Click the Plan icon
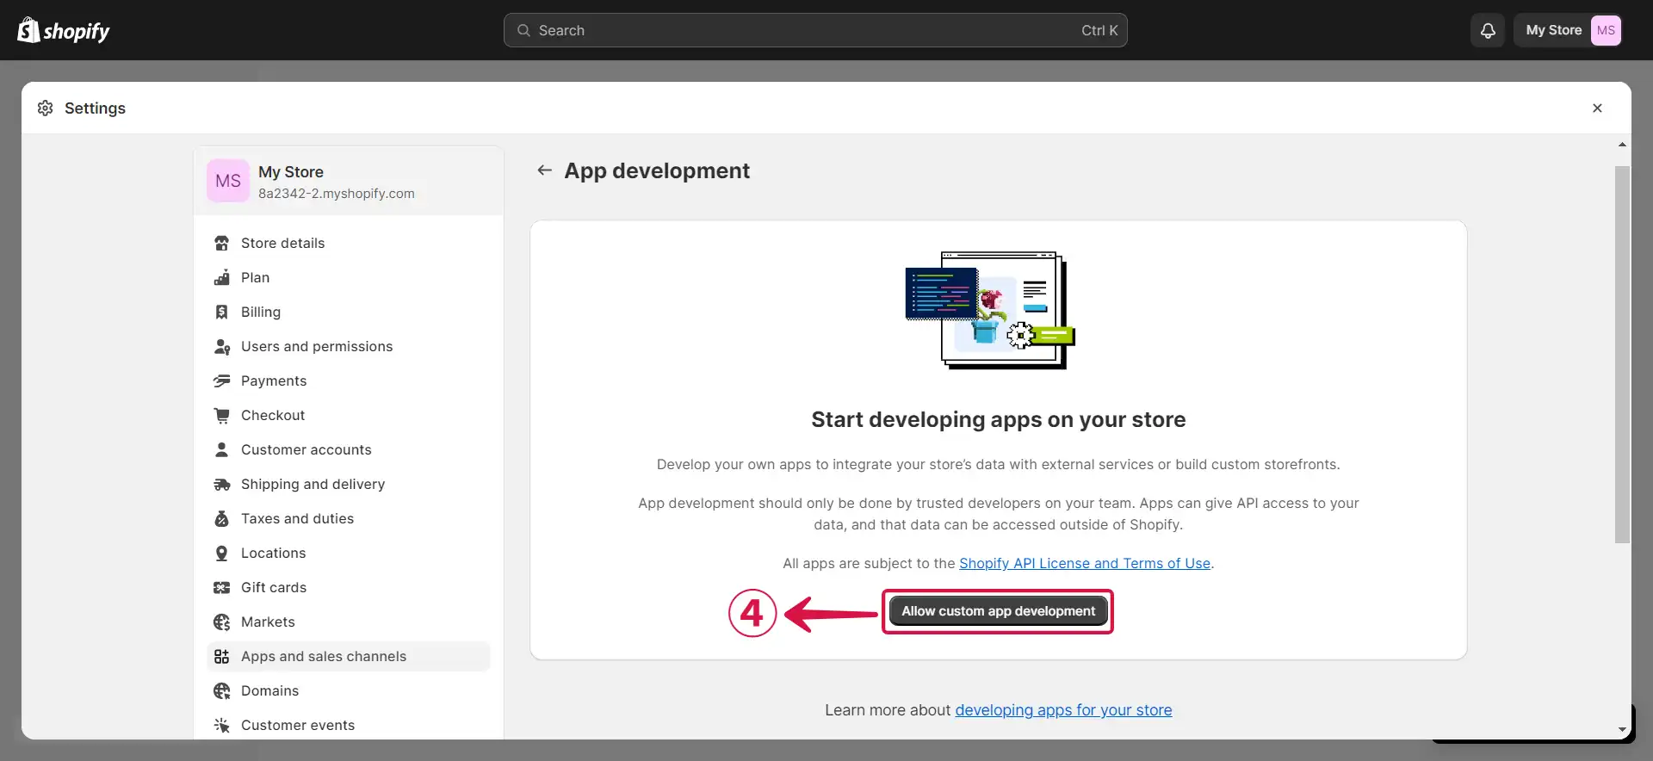1653x761 pixels. point(221,277)
